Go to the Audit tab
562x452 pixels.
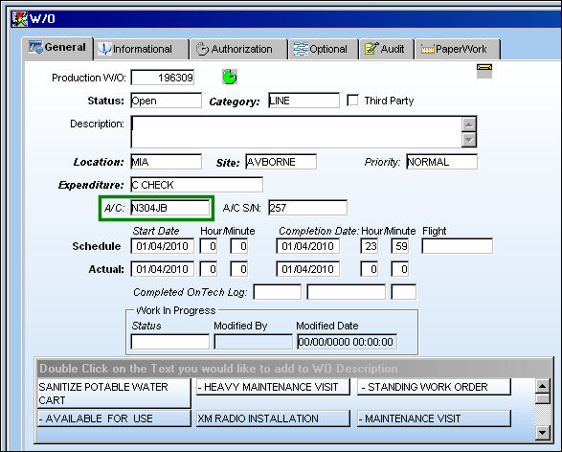pyautogui.click(x=387, y=49)
